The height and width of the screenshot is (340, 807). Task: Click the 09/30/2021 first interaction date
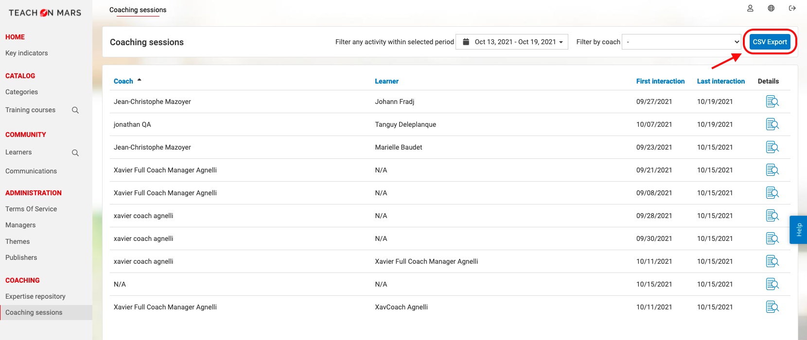(654, 238)
